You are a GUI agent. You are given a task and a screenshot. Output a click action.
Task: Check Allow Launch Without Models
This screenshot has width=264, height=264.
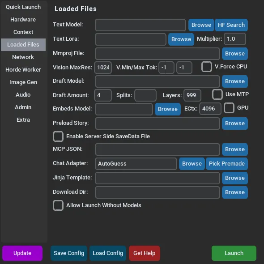pyautogui.click(x=58, y=205)
